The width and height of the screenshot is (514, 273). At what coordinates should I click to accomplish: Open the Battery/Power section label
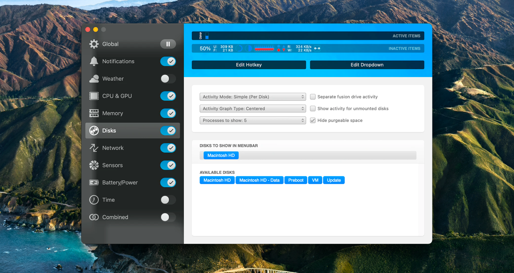(x=120, y=183)
